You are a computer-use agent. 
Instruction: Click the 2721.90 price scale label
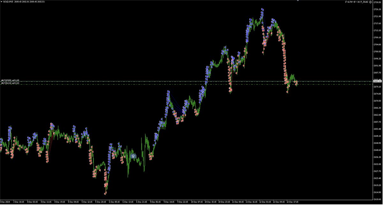point(378,16)
